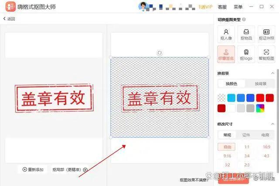Click the original 盖章有效 stamp image
279x186 pixels.
(54, 98)
